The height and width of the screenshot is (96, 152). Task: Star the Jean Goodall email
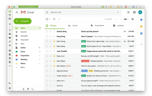pyautogui.click(x=50, y=51)
